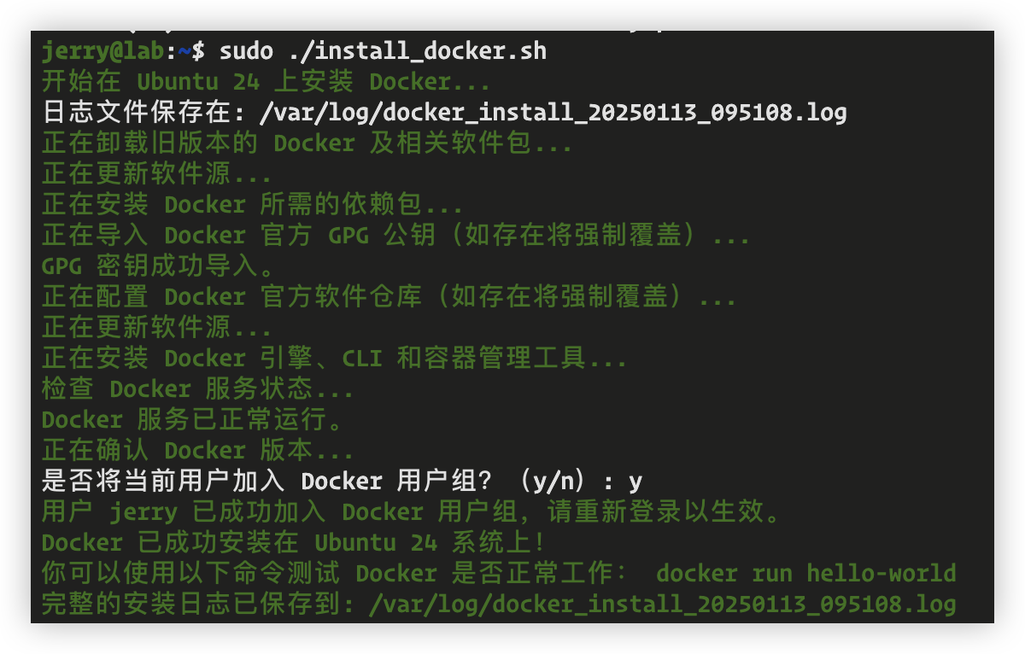Viewport: 1025px width, 654px height.
Task: Click the log file path on the third line
Action: [553, 113]
